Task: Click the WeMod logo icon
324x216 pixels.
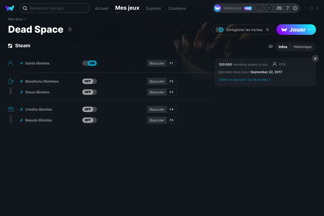Action: 10,8
